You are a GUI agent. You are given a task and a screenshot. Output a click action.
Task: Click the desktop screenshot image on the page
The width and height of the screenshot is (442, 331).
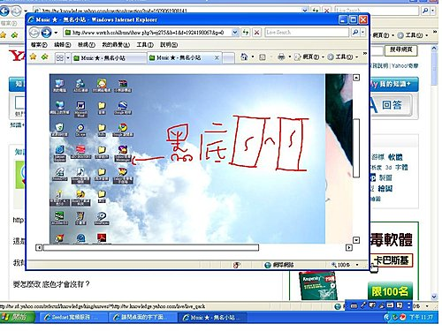[187, 159]
